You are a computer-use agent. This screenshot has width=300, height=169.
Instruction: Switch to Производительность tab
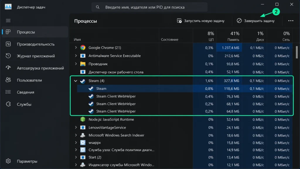35,44
